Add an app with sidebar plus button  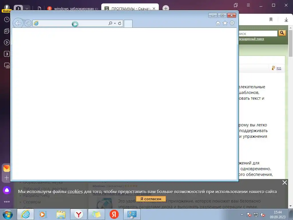coord(7,178)
